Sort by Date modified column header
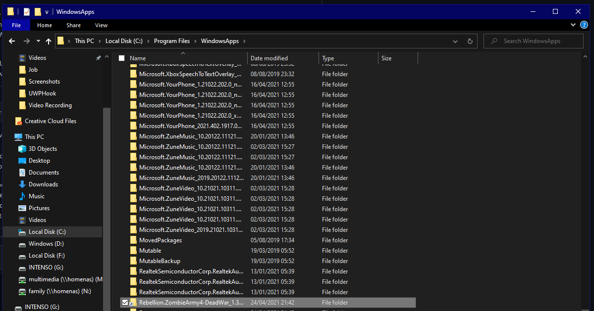Screen dimensions: 594x311 click(283, 58)
